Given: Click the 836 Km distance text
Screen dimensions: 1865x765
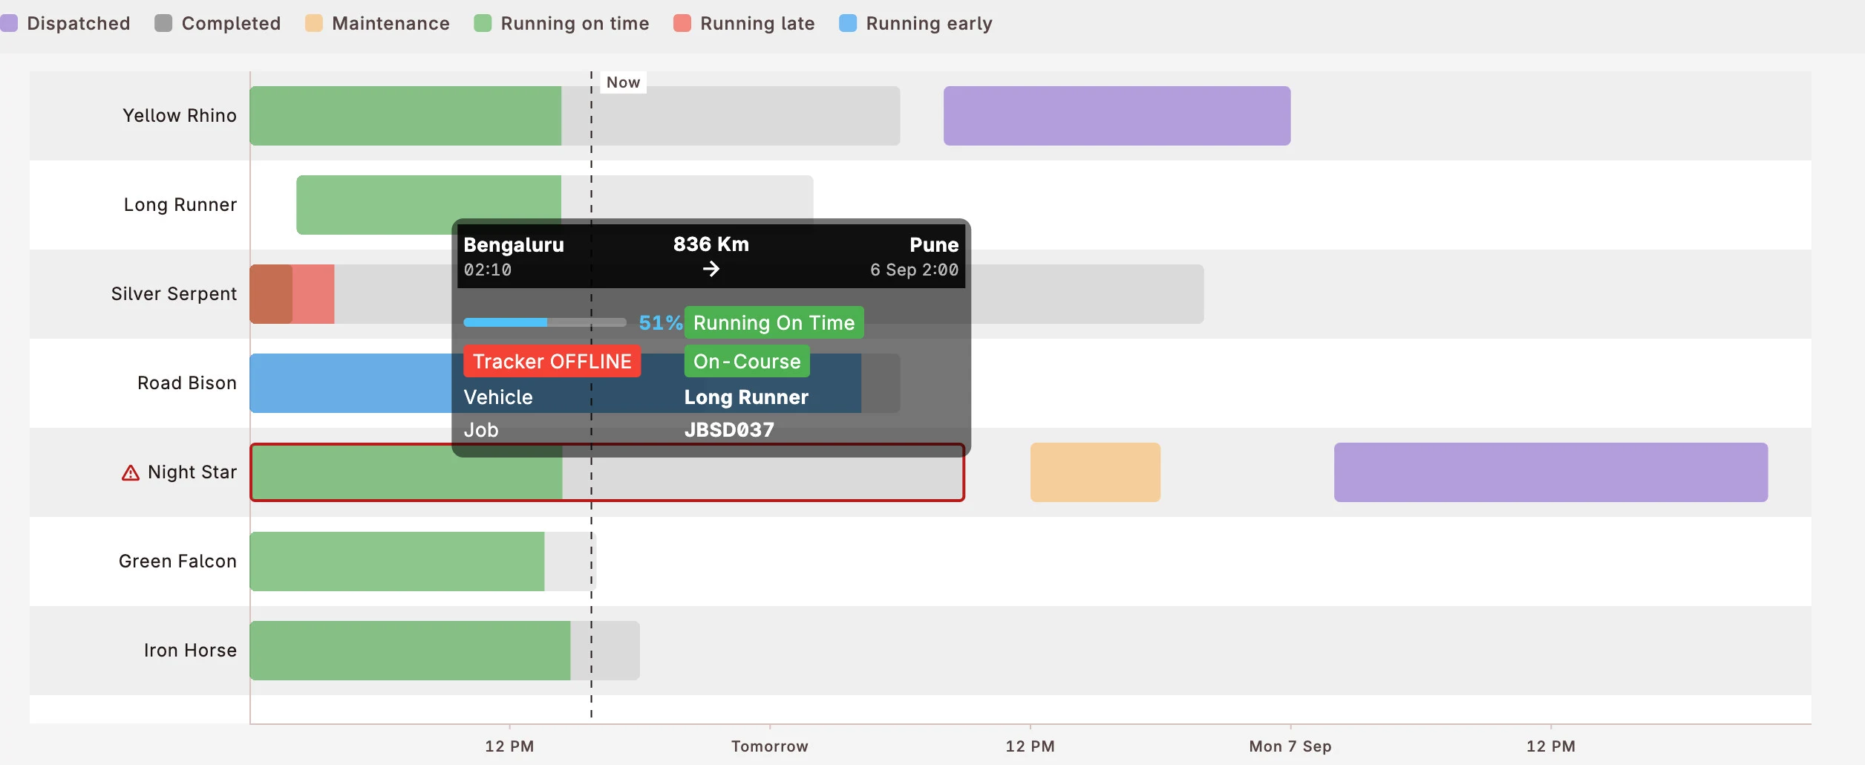Looking at the screenshot, I should 711,244.
